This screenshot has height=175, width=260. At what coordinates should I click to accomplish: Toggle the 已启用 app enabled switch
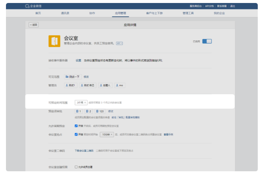click(207, 41)
